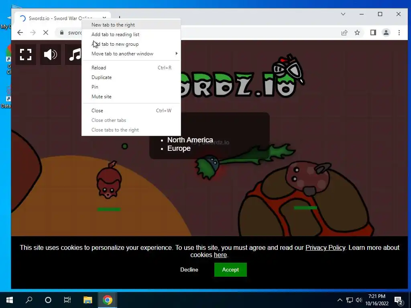
Task: Decline the cookie consent
Action: coord(189,269)
